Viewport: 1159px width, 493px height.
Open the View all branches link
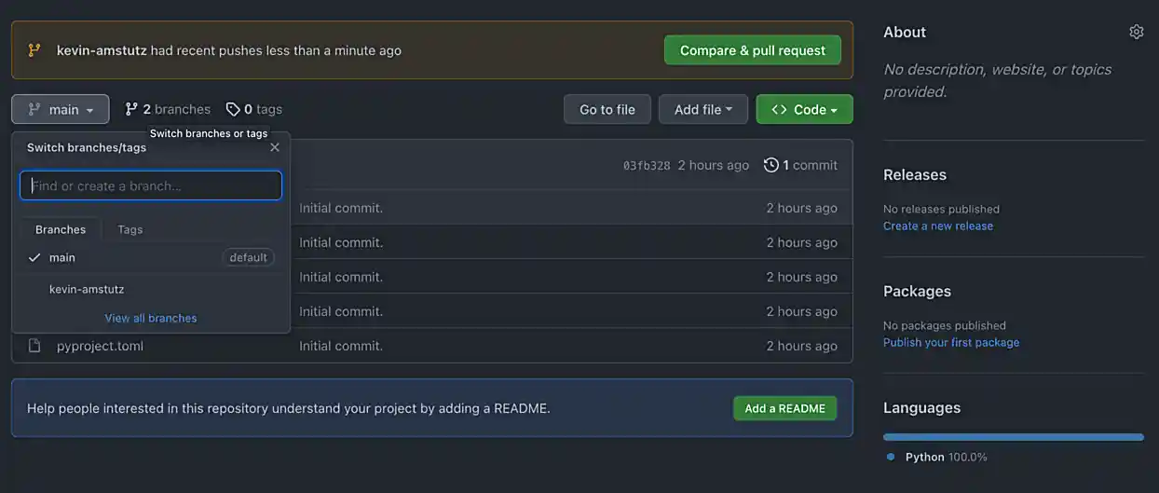click(x=151, y=318)
